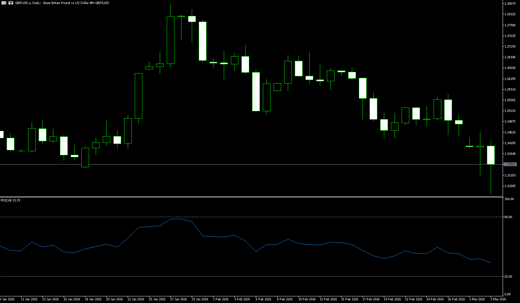Screen dimensions: 520x303
Task: Click the RSI(14) 33.78 indicator label
Action: 10,200
